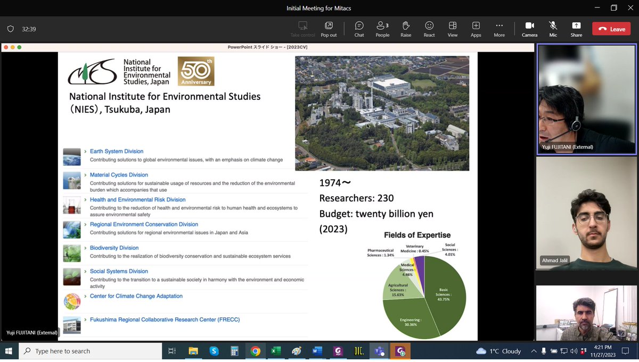Click the FRECC building thumbnail
Viewport: 639px width, 362px height.
(x=72, y=325)
